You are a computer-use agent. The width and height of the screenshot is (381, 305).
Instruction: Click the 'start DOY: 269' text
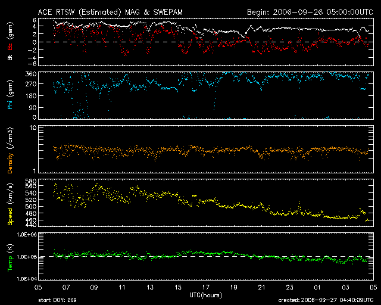point(57,300)
